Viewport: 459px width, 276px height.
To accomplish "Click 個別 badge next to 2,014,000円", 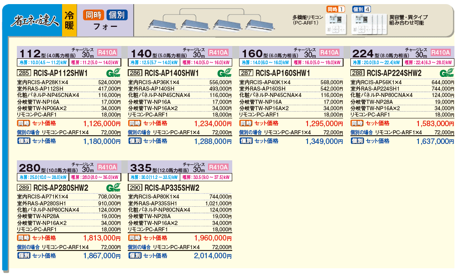I will click(x=135, y=256).
